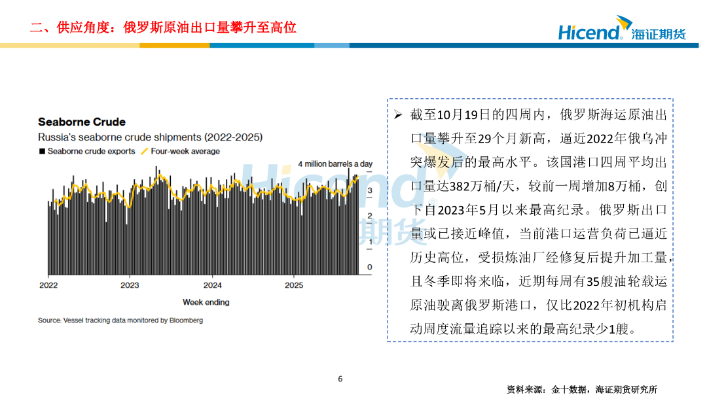Image resolution: width=707 pixels, height=397 pixels.
Task: Click the Week ending axis title
Action: (x=206, y=302)
